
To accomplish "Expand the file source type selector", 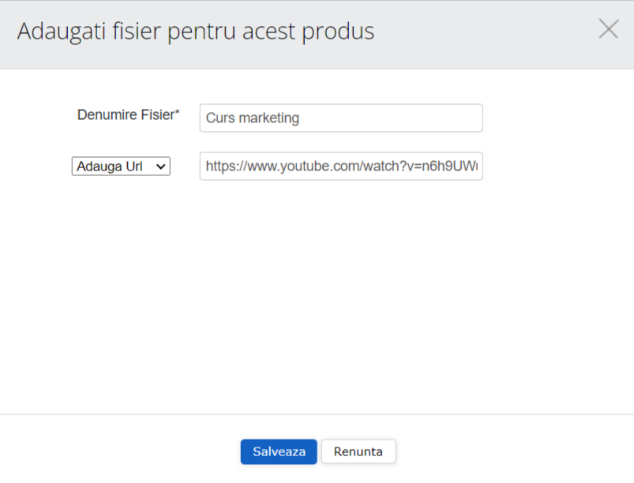I will pyautogui.click(x=121, y=167).
